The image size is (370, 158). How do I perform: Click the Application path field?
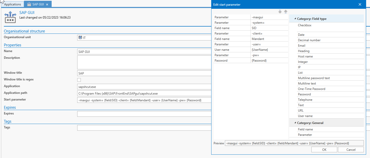point(144,93)
